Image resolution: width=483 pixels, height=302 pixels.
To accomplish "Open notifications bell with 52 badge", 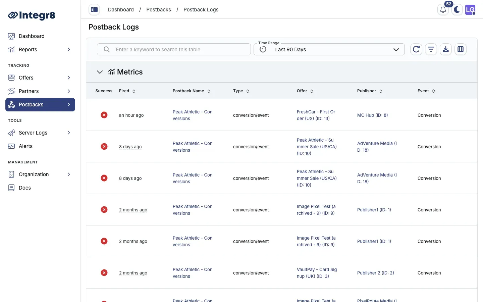I will [443, 10].
